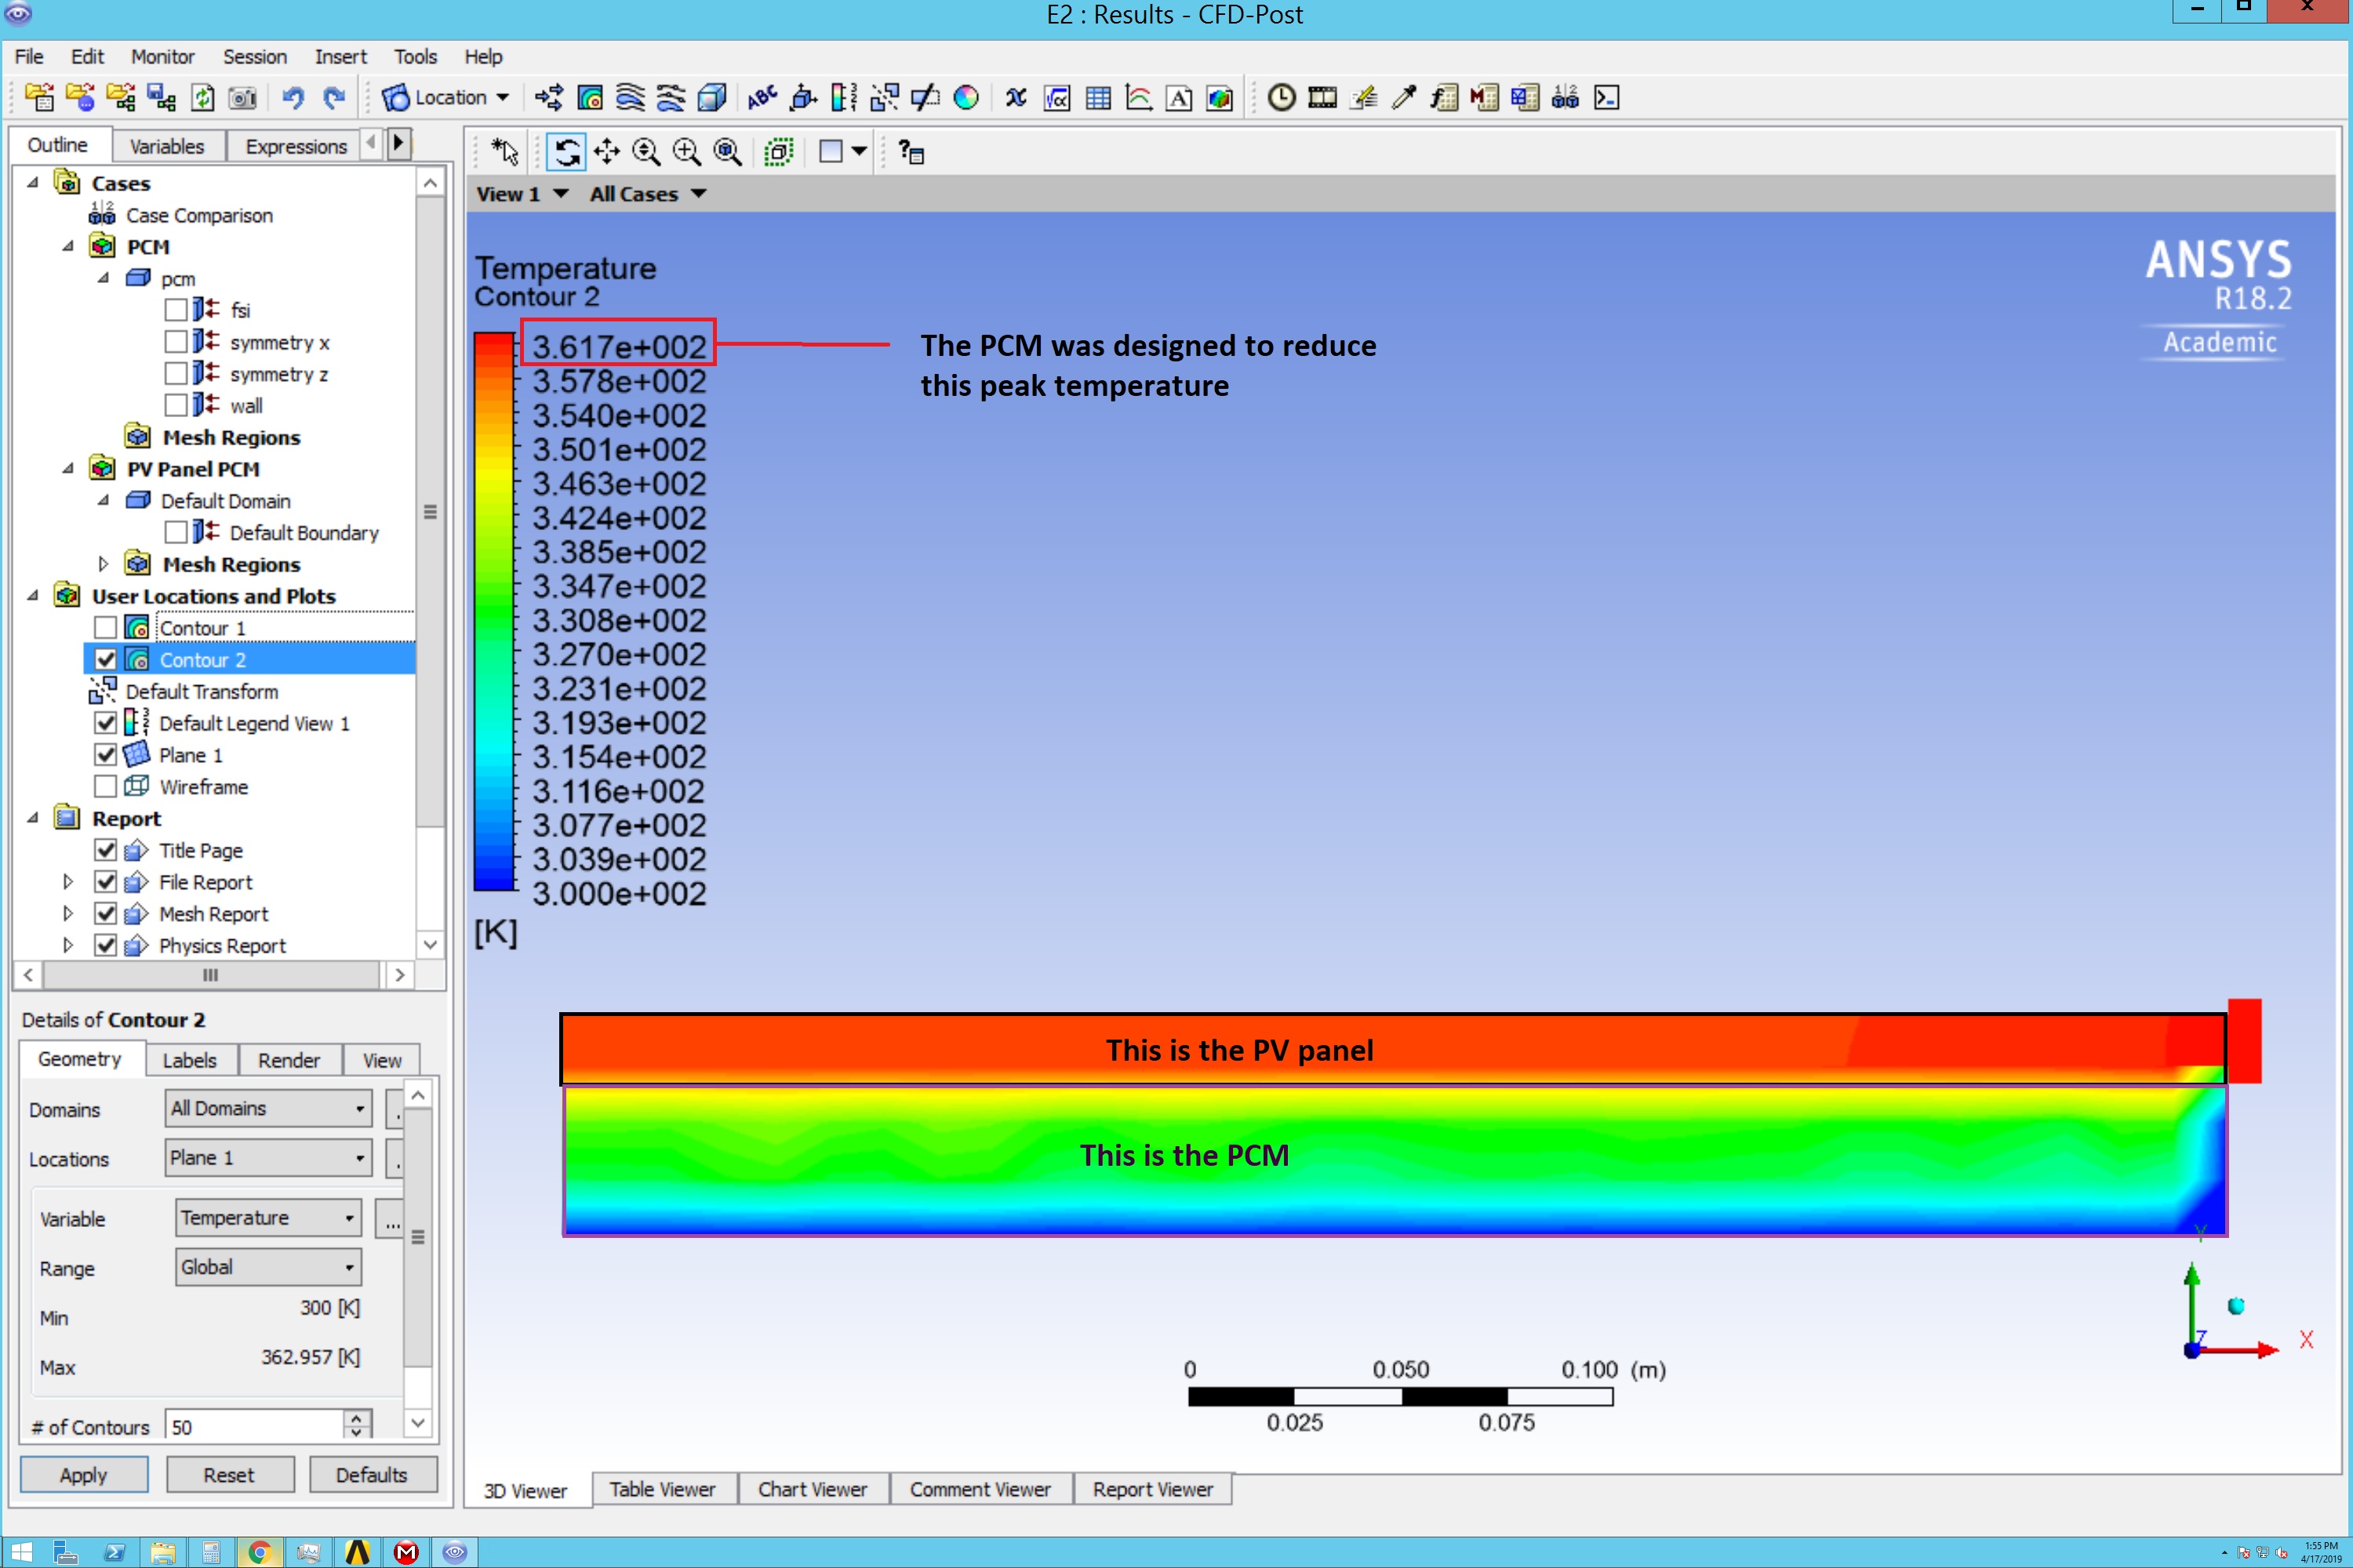Enable the Wireframe checkbox
The height and width of the screenshot is (1568, 2353).
106,786
